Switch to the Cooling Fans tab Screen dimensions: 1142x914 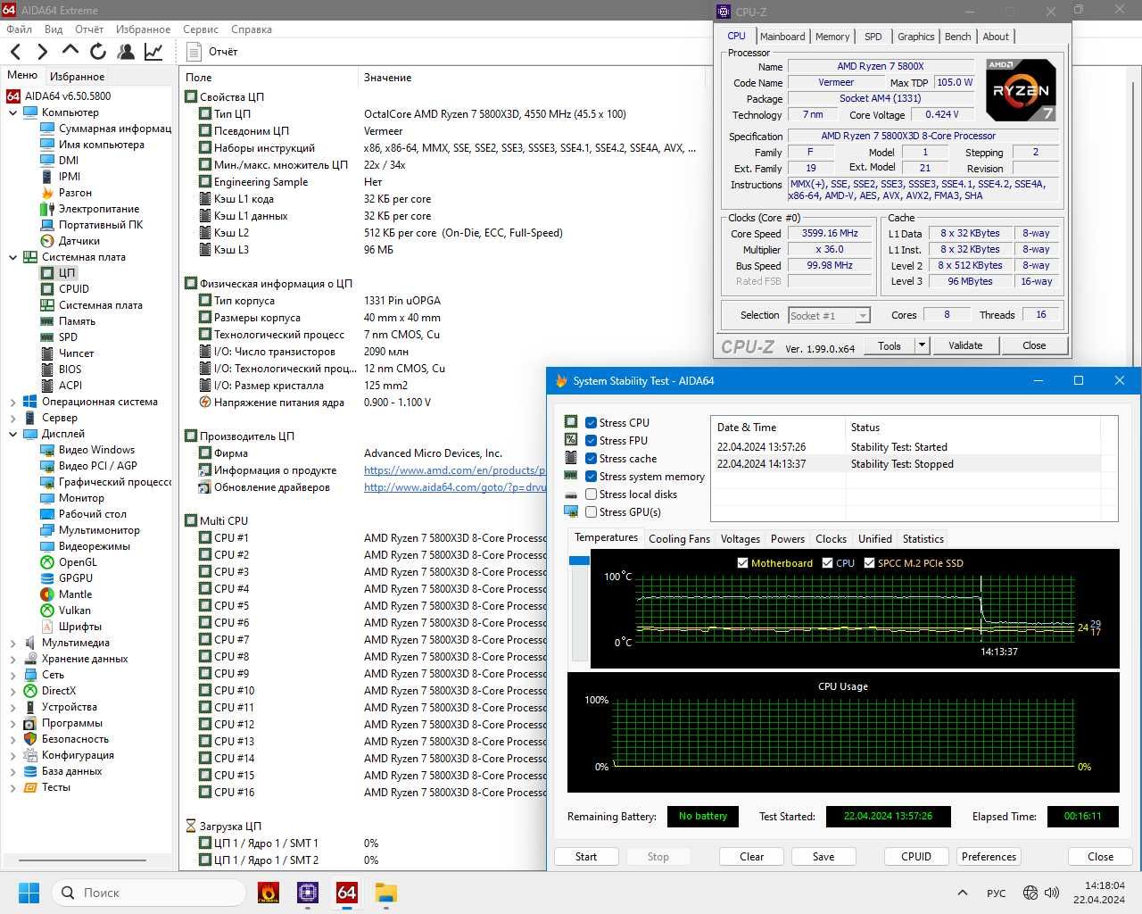click(x=679, y=539)
